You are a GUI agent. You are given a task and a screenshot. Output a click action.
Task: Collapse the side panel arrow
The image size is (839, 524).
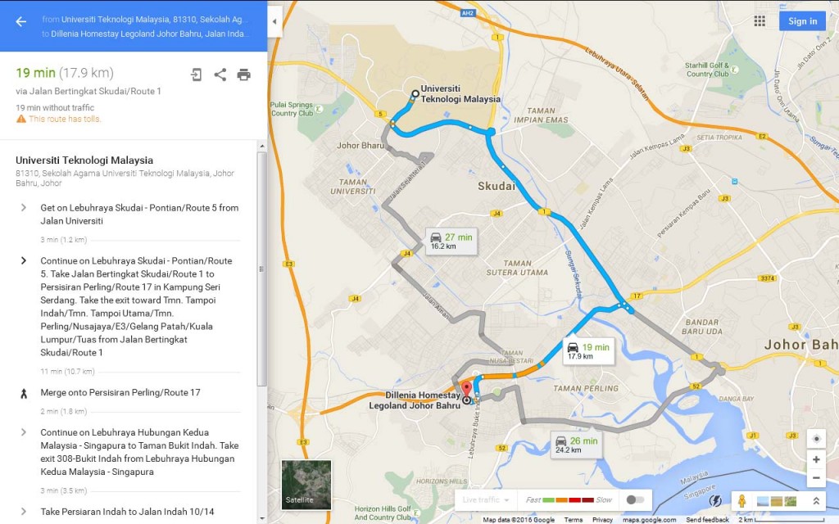point(274,22)
